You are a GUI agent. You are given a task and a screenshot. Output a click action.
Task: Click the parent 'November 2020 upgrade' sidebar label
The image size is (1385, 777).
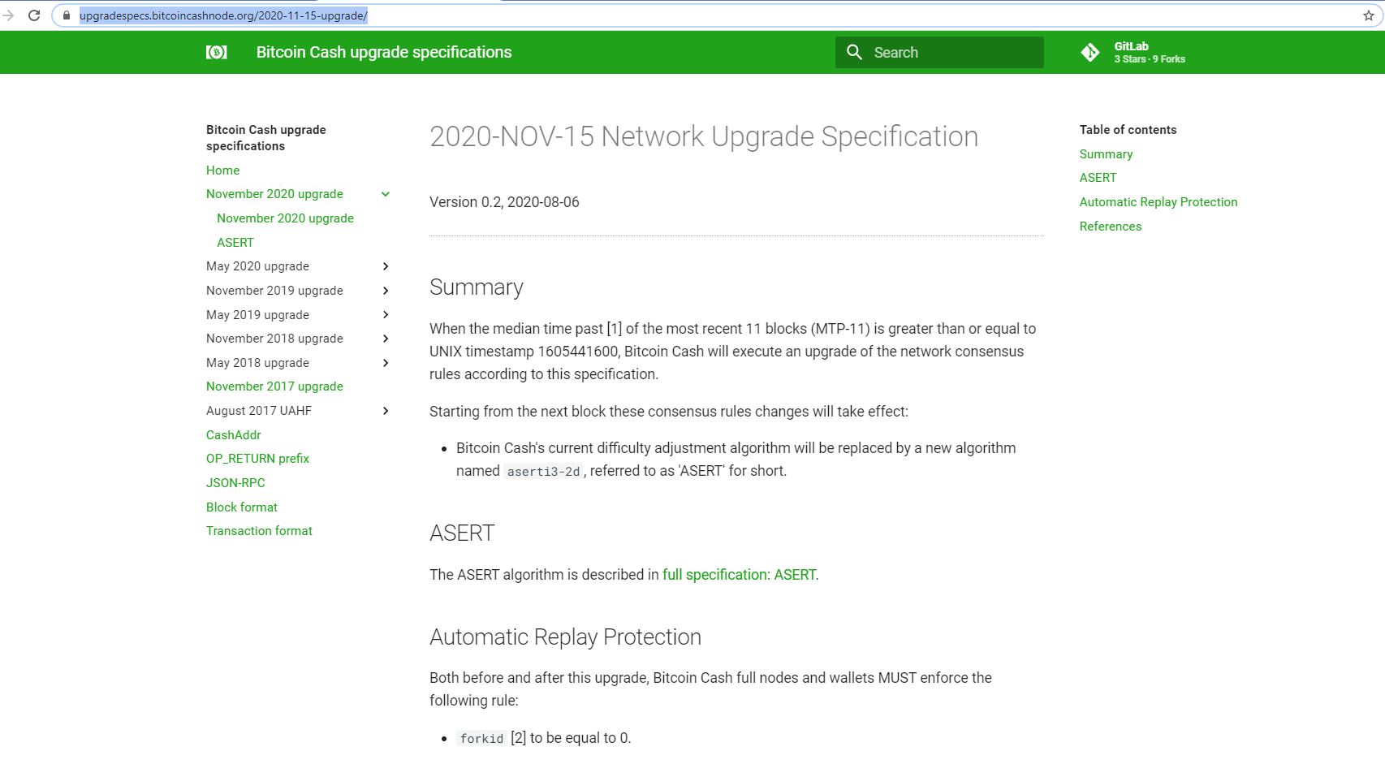pos(274,194)
